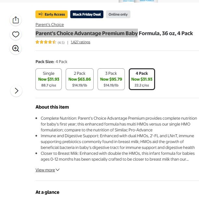Viewport: 199px width, 199px height.
Task: Click the Early Access badge
Action: point(51,14)
